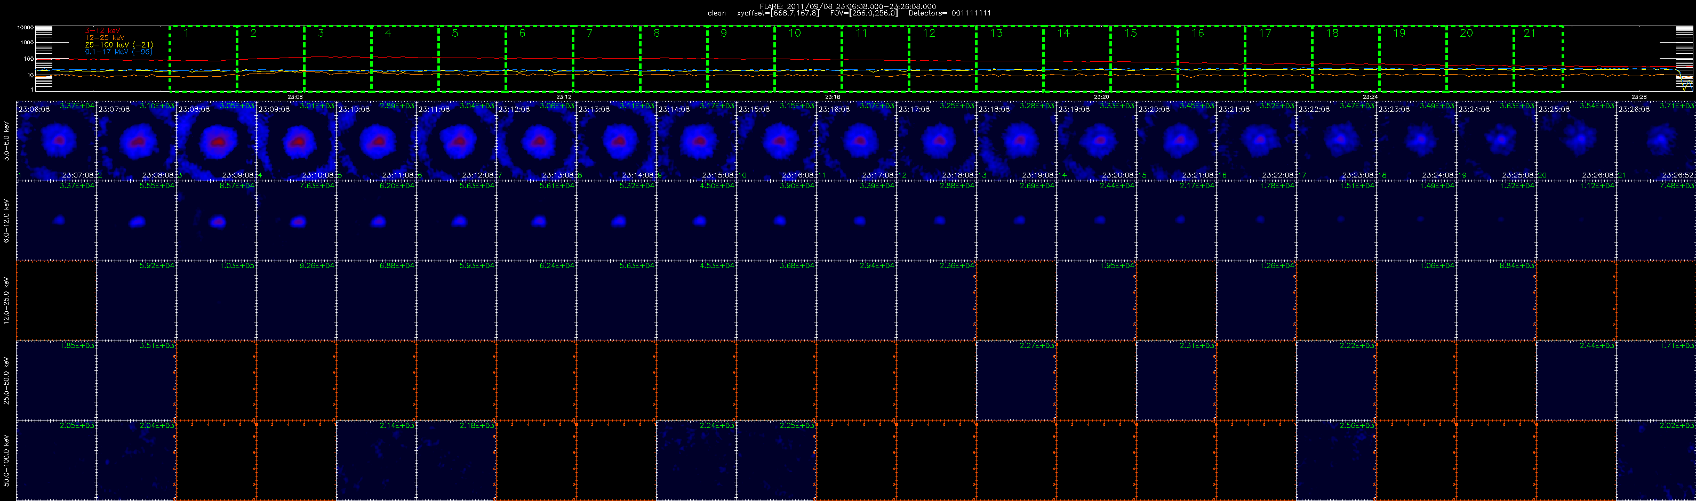The height and width of the screenshot is (501, 1696).
Task: Click the Detectors= 001111111 text
Action: [x=949, y=13]
